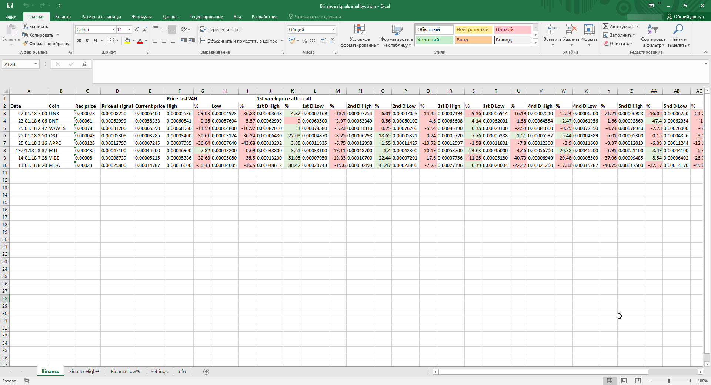This screenshot has width=711, height=385.
Task: Toggle Wrap Text option
Action: click(x=220, y=30)
